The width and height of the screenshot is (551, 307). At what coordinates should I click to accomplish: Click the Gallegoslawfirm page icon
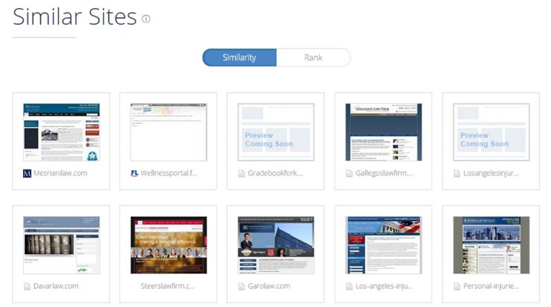pos(349,173)
